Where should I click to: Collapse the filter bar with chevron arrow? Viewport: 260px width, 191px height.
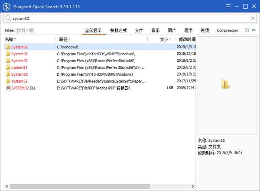[253, 30]
